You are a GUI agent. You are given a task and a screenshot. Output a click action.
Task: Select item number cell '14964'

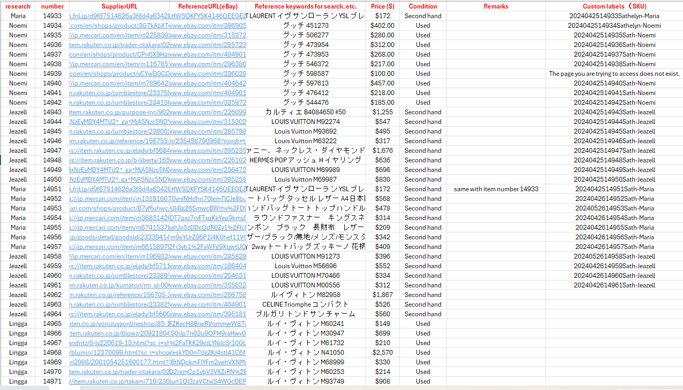(x=52, y=314)
